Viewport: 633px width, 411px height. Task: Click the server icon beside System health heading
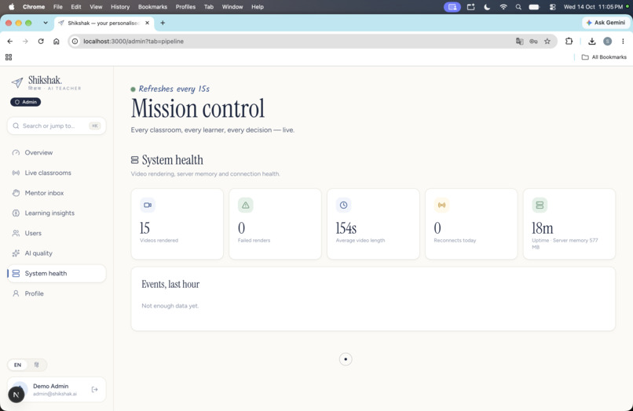[135, 160]
